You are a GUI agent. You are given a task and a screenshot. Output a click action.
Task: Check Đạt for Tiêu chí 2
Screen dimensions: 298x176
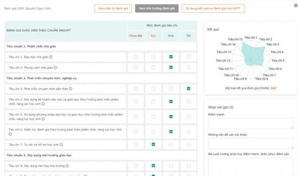153,67
